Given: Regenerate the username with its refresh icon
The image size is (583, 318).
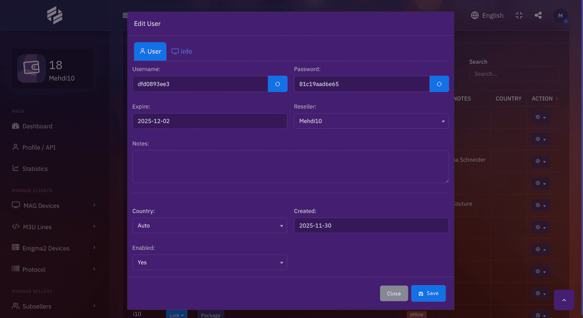Looking at the screenshot, I should [x=278, y=84].
